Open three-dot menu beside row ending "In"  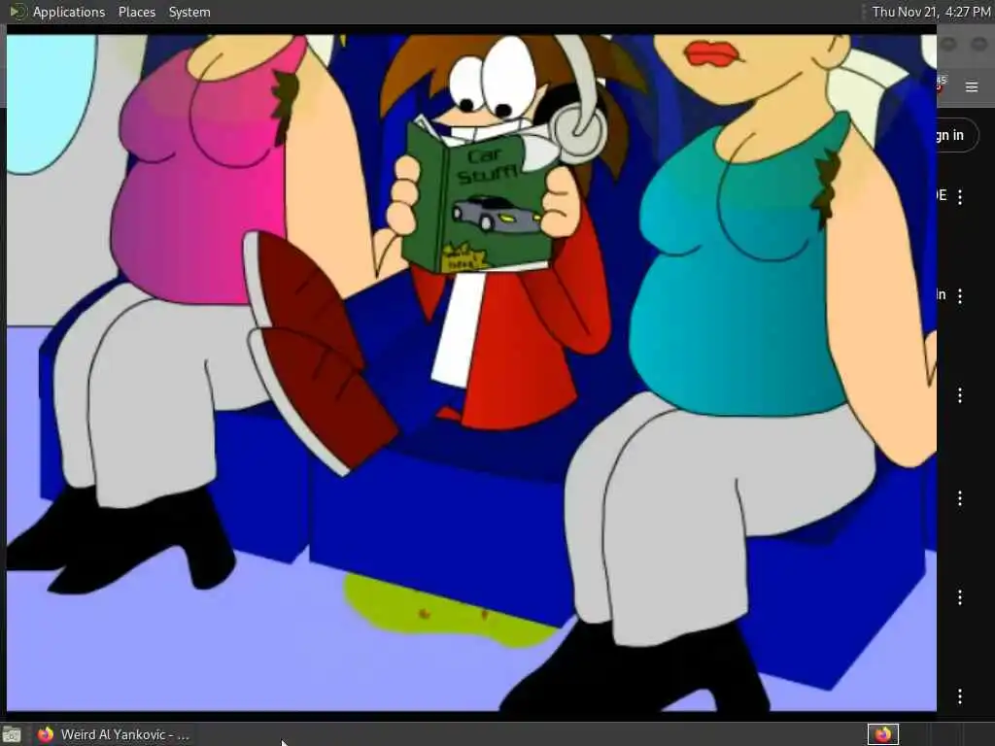pos(960,295)
